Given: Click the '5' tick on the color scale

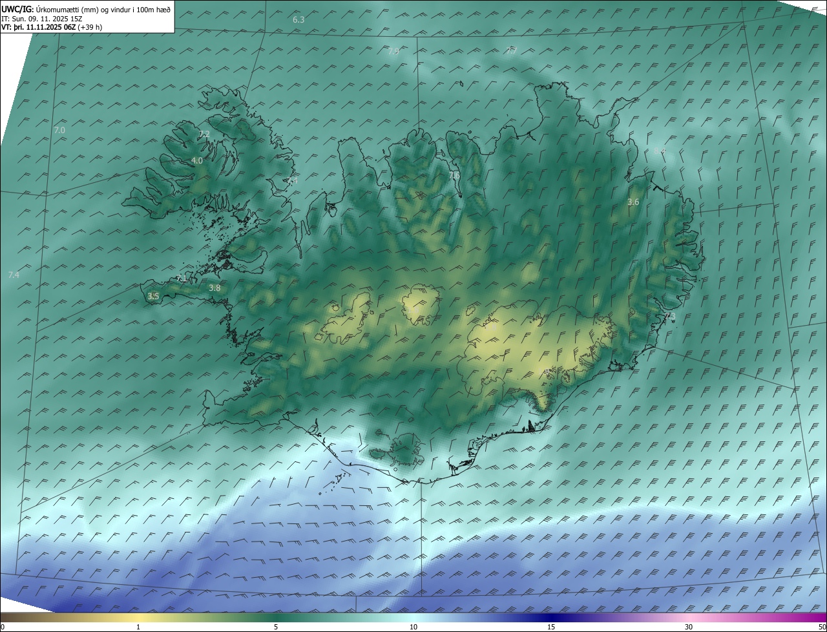Looking at the screenshot, I should point(276,627).
